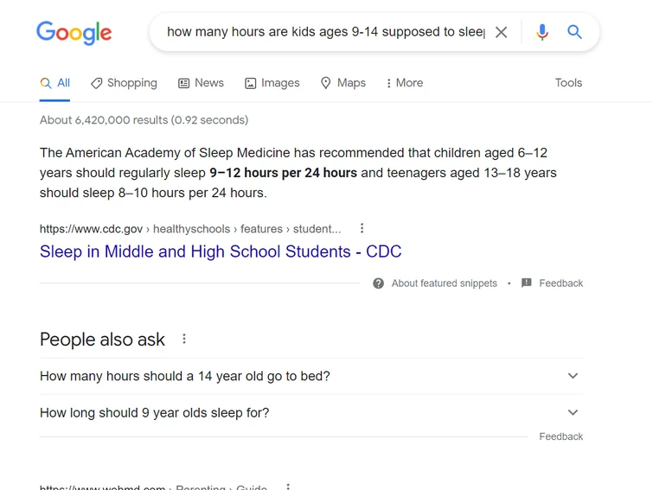This screenshot has height=490, width=653.
Task: Switch to the Maps tab
Action: click(343, 83)
